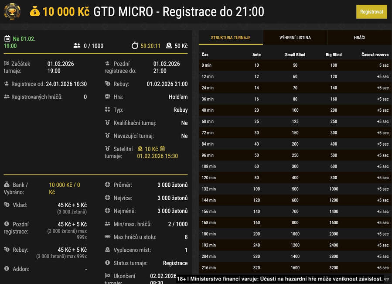Click the casino trophy logo in the corner
Image resolution: width=392 pixels, height=284 pixels.
click(x=12, y=12)
